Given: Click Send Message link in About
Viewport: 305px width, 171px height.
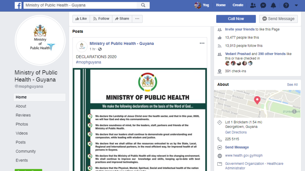Looking at the screenshot, I should [x=237, y=147].
